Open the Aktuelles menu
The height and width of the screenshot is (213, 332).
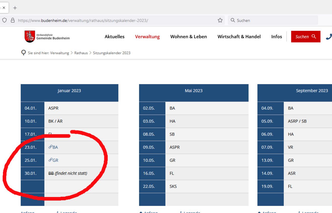[114, 37]
